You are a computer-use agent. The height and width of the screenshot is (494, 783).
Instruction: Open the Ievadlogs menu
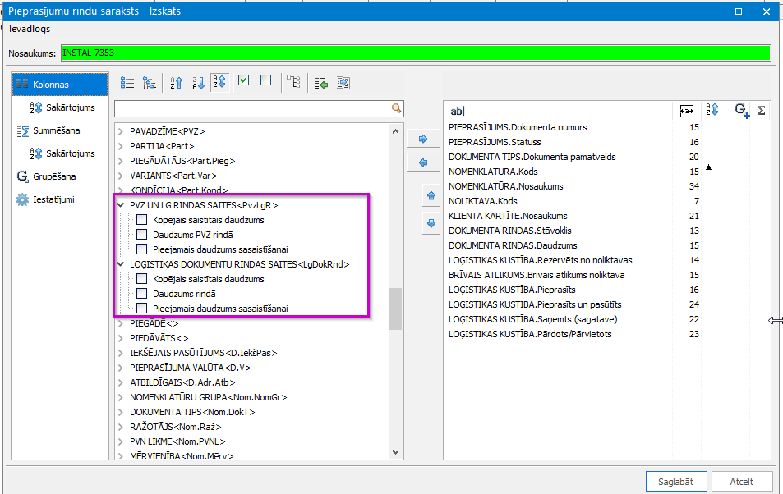30,29
